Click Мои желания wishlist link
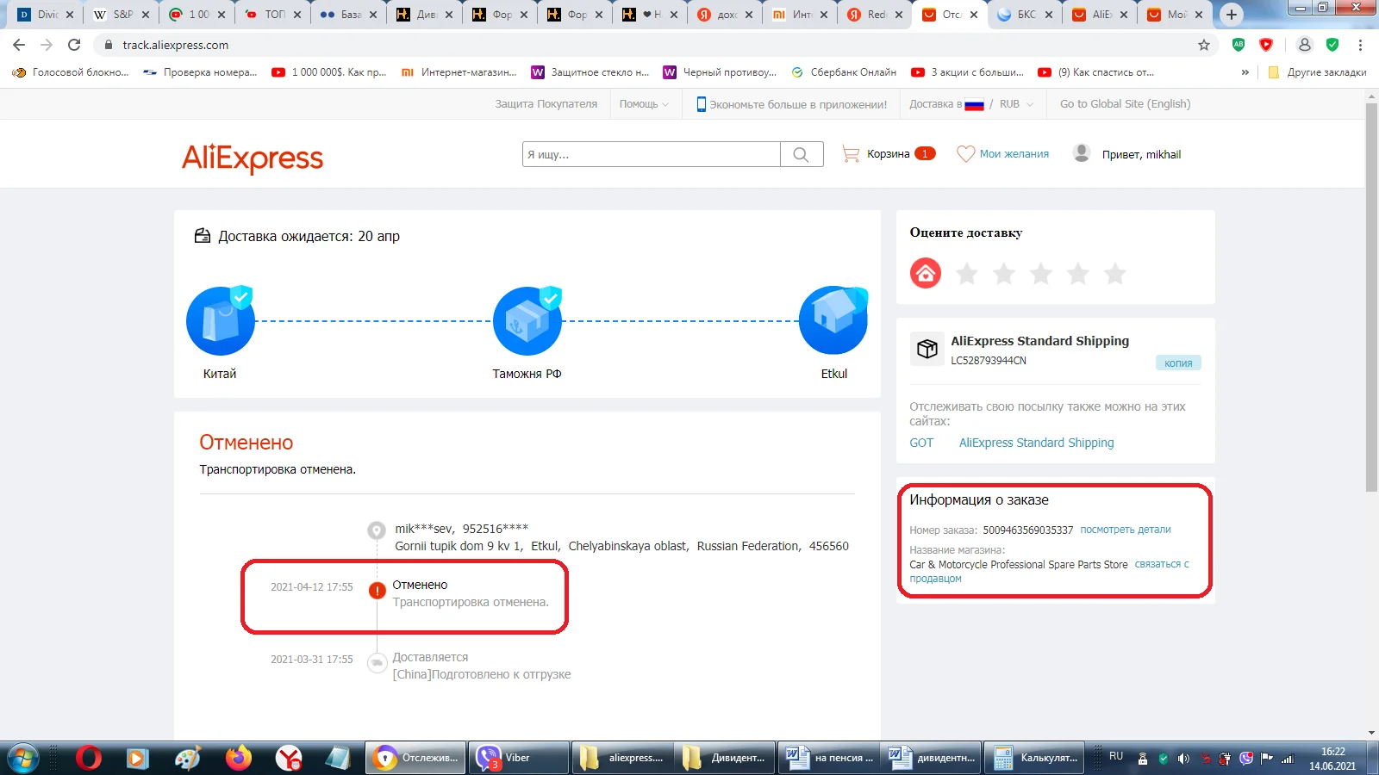 (x=1014, y=154)
